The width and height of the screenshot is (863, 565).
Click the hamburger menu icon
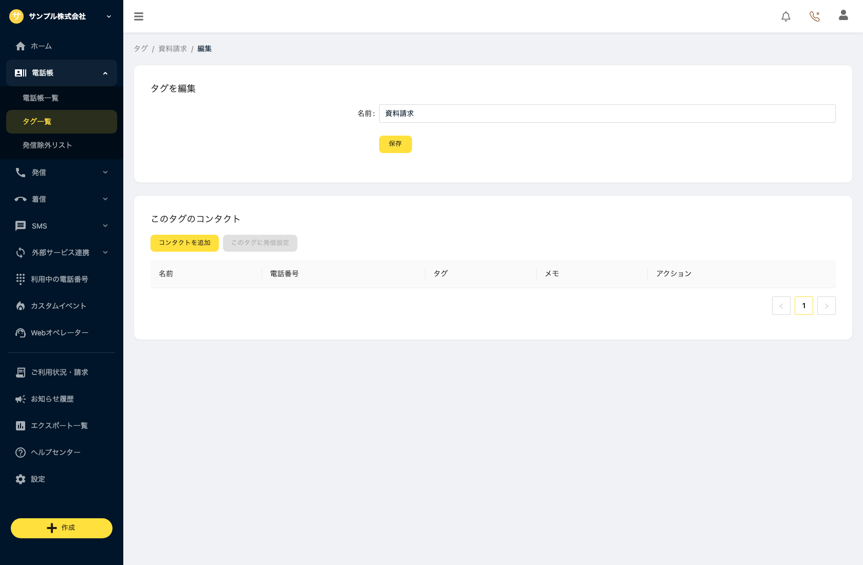[139, 16]
